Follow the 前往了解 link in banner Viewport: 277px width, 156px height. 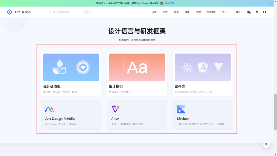[x=170, y=3]
